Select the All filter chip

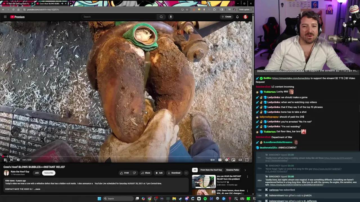pyautogui.click(x=195, y=170)
